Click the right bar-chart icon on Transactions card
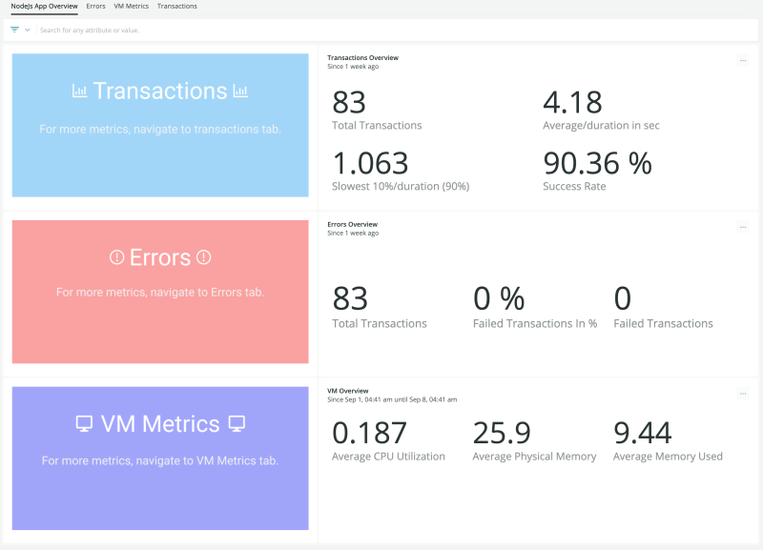Image resolution: width=763 pixels, height=550 pixels. pos(241,92)
